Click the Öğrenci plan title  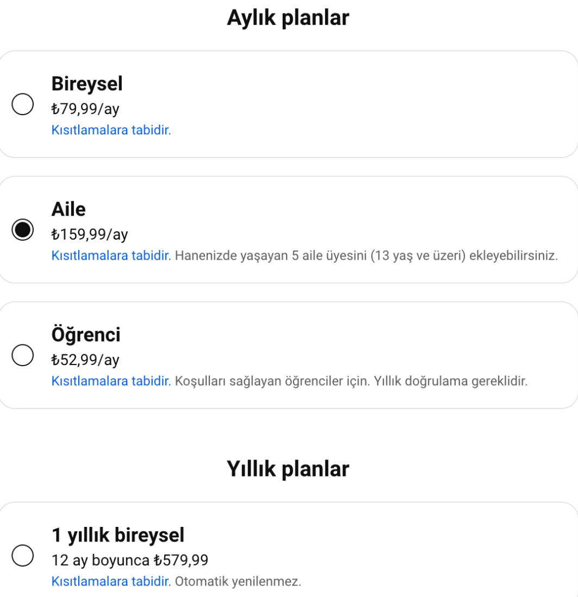click(86, 335)
